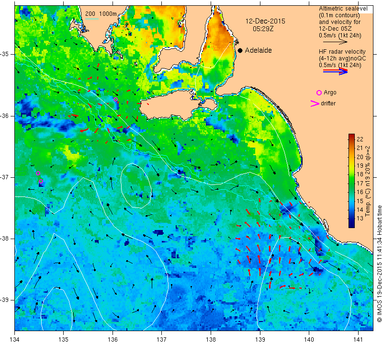The image size is (383, 345).
Task: Click the red and blue HF radar legend arrow
Action: click(335, 71)
